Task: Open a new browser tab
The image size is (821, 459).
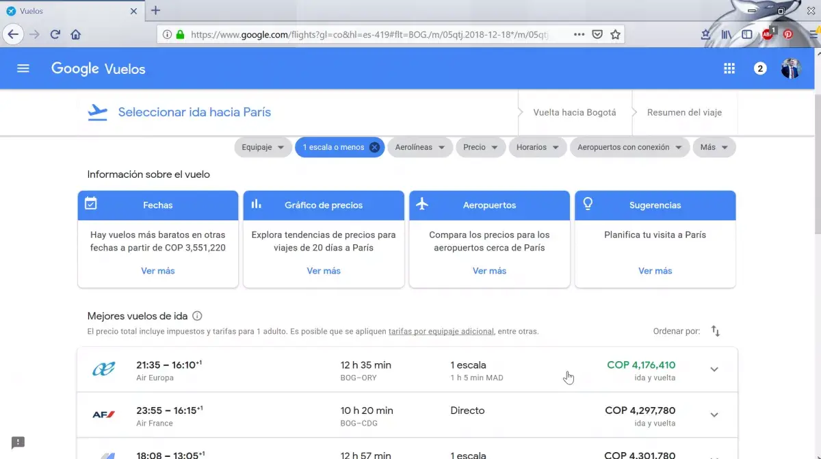Action: click(155, 10)
